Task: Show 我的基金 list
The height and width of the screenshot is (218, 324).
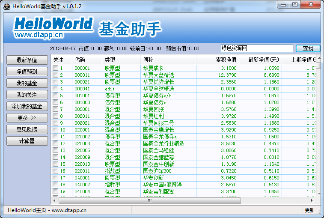Action: [27, 83]
